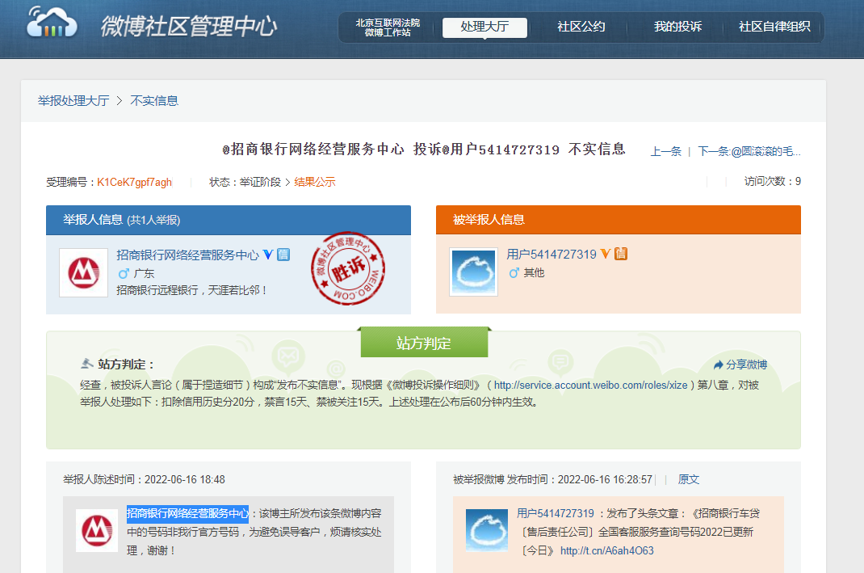Image resolution: width=864 pixels, height=573 pixels.
Task: Open 招商银行网络经营服务中心 profile link in 举报人信息
Action: [187, 255]
